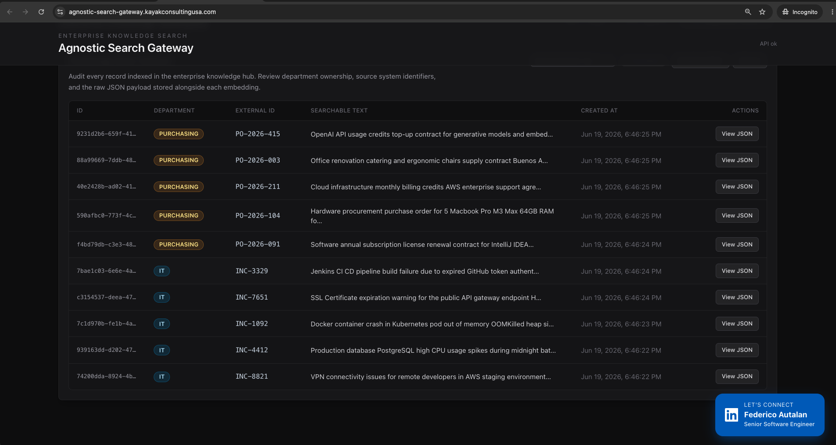Click PURCHASING badge in PO-2026-091 row
Screen dimensions: 836x445
tap(179, 245)
